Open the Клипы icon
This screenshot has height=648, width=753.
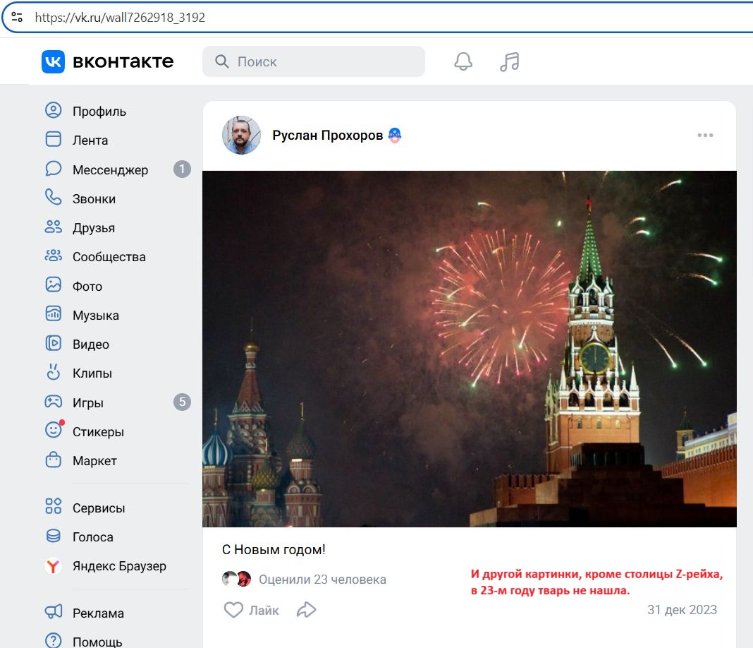click(54, 372)
